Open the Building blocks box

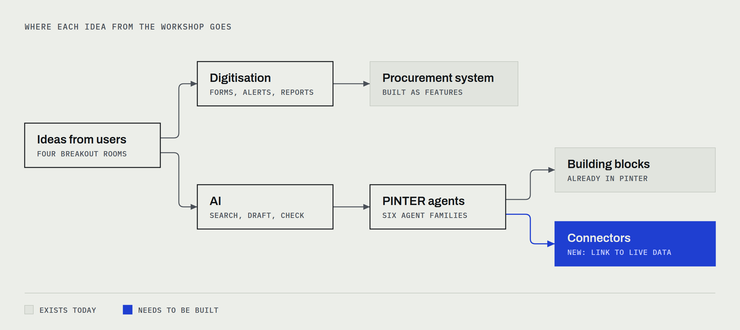coord(635,170)
